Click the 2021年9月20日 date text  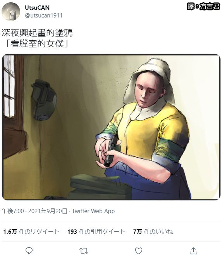point(48,211)
